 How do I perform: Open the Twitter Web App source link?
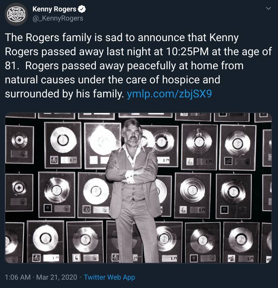(x=110, y=277)
